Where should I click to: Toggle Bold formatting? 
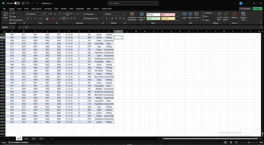28,18
